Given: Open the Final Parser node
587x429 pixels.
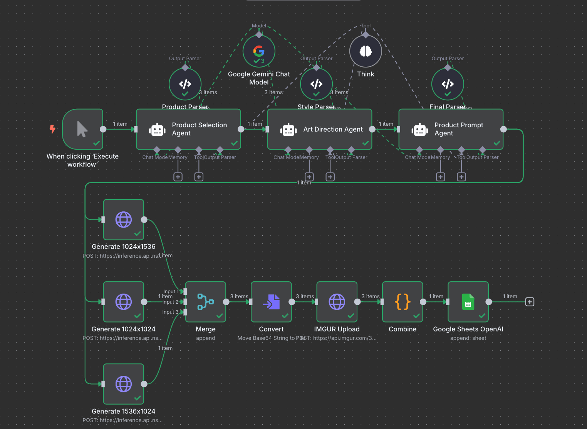Looking at the screenshot, I should [448, 84].
